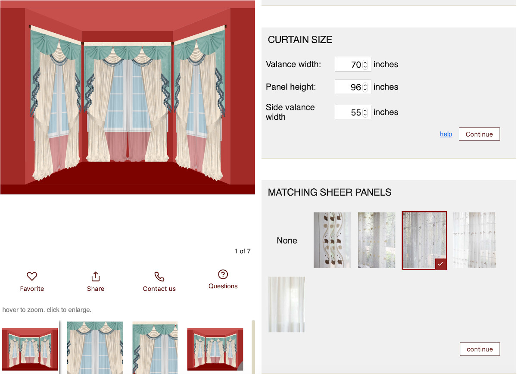
Task: Open the Questions help icon
Action: point(223,274)
